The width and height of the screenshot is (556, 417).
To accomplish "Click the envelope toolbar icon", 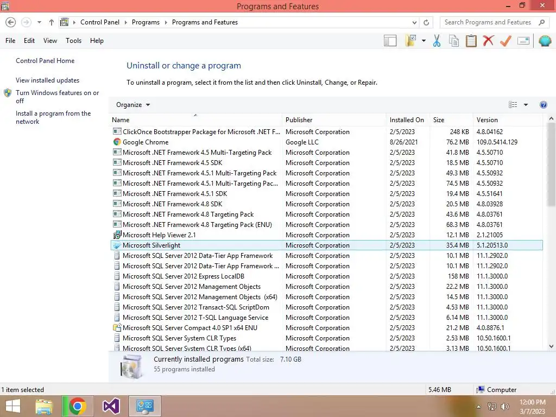I will click(x=523, y=41).
